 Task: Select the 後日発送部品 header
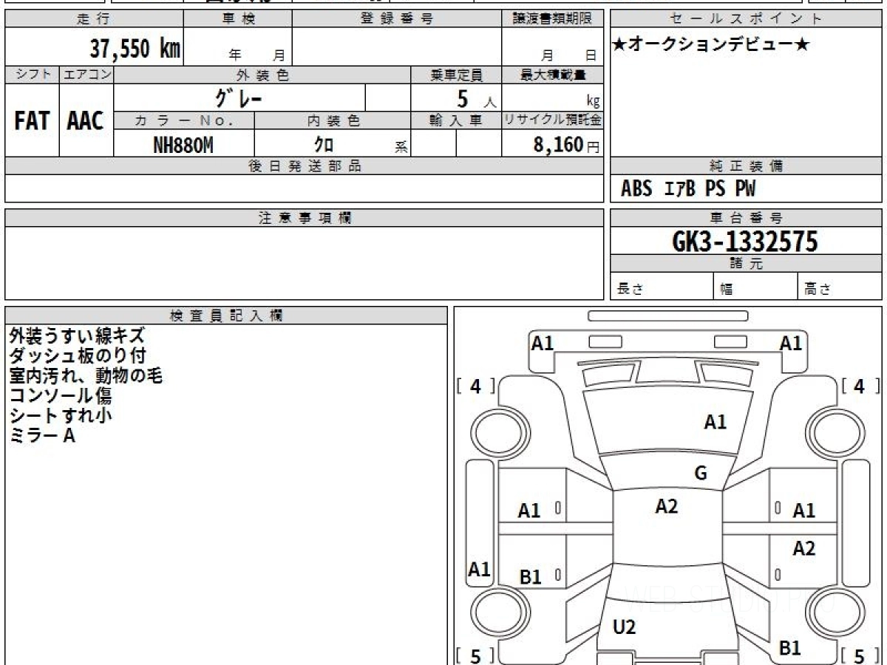(305, 166)
